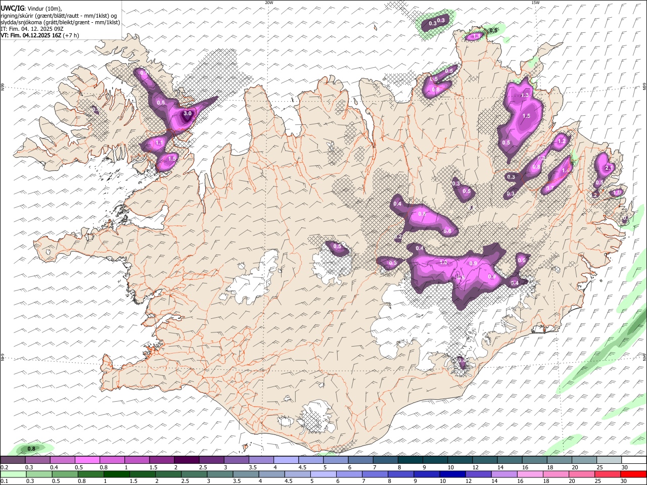Click the "VT: Fim. 04.12.2025 16Z (+7 h)" line
647x485 pixels.
(40, 36)
